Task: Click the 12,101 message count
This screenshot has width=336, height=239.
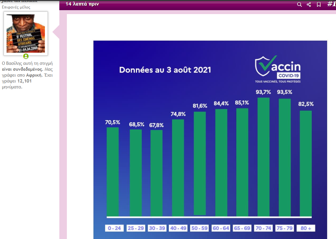Action: pyautogui.click(x=25, y=81)
